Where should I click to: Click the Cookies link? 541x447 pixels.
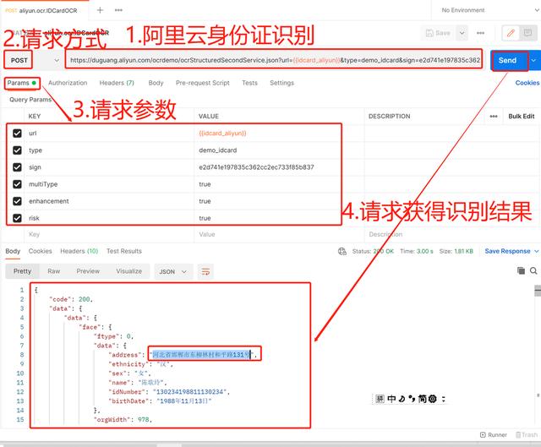point(527,83)
